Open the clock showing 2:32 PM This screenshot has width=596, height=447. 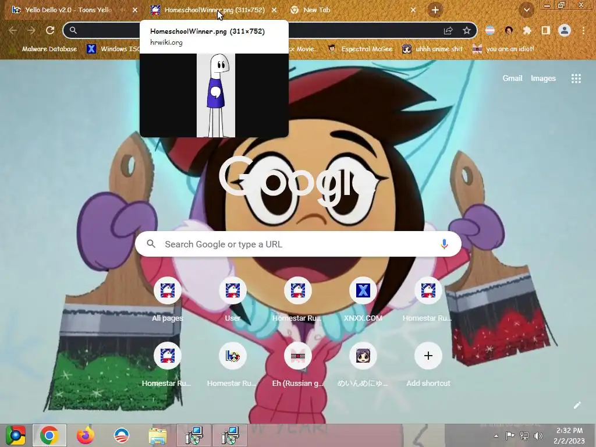point(569,435)
